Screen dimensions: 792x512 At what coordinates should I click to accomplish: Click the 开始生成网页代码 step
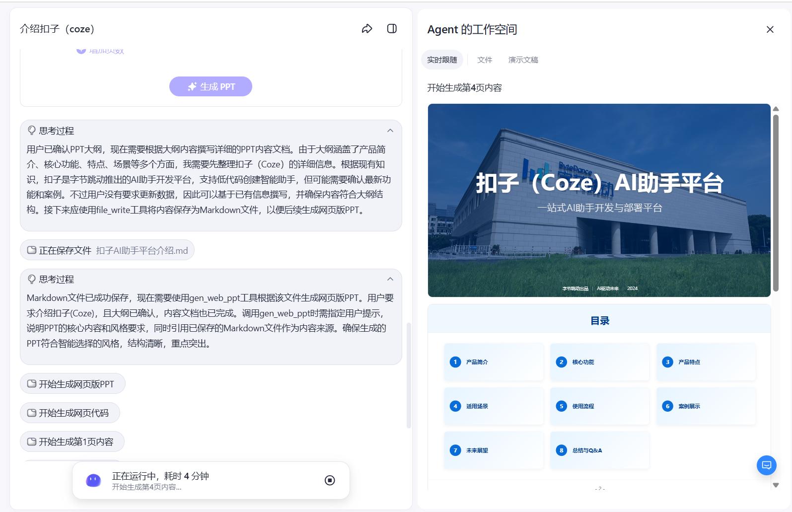pyautogui.click(x=70, y=413)
